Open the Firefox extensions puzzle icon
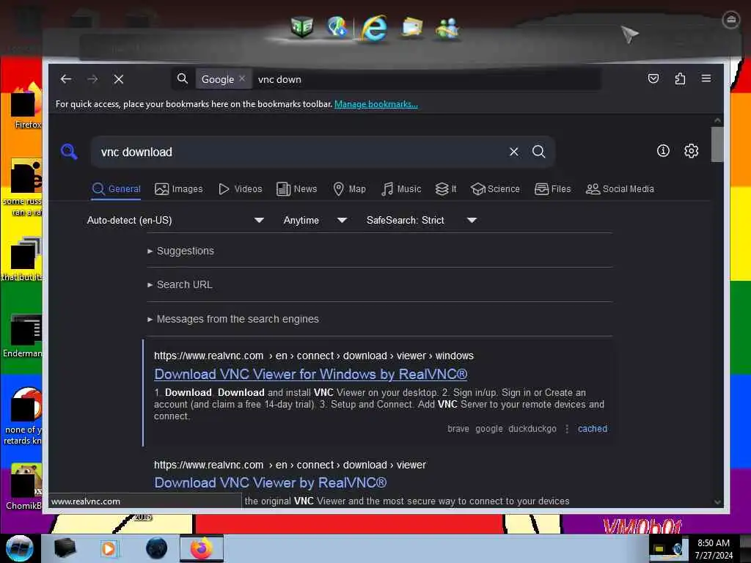 [680, 78]
